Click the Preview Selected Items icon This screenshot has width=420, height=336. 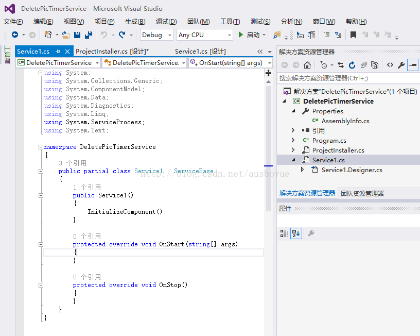click(x=412, y=65)
